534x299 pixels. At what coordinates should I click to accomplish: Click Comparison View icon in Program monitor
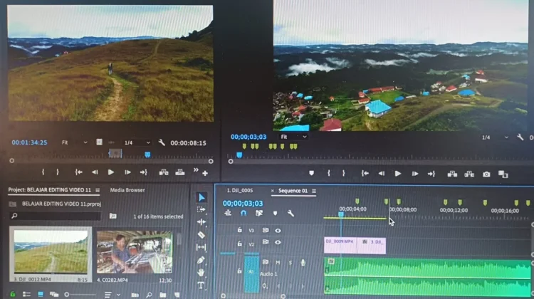pos(503,174)
